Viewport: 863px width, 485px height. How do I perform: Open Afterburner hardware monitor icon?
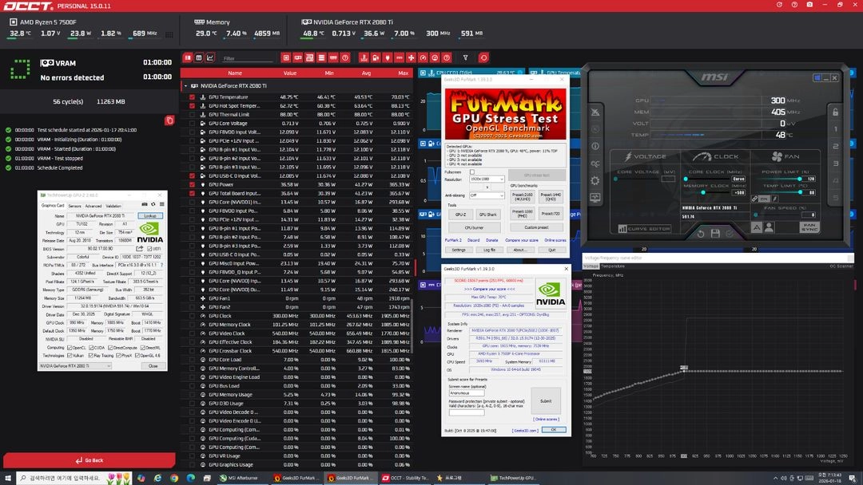tap(595, 198)
